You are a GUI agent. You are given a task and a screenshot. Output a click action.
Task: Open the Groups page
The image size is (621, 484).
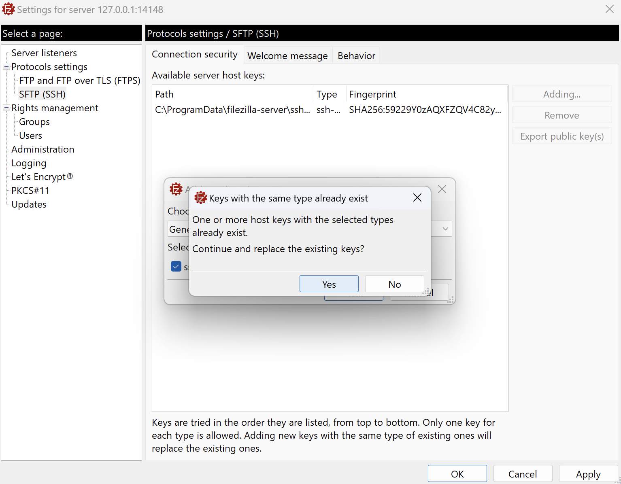(x=34, y=122)
